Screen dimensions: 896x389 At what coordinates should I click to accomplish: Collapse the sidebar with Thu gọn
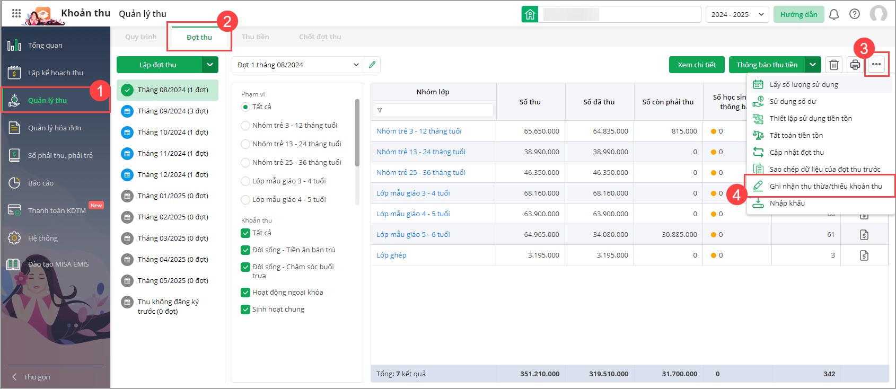[32, 377]
